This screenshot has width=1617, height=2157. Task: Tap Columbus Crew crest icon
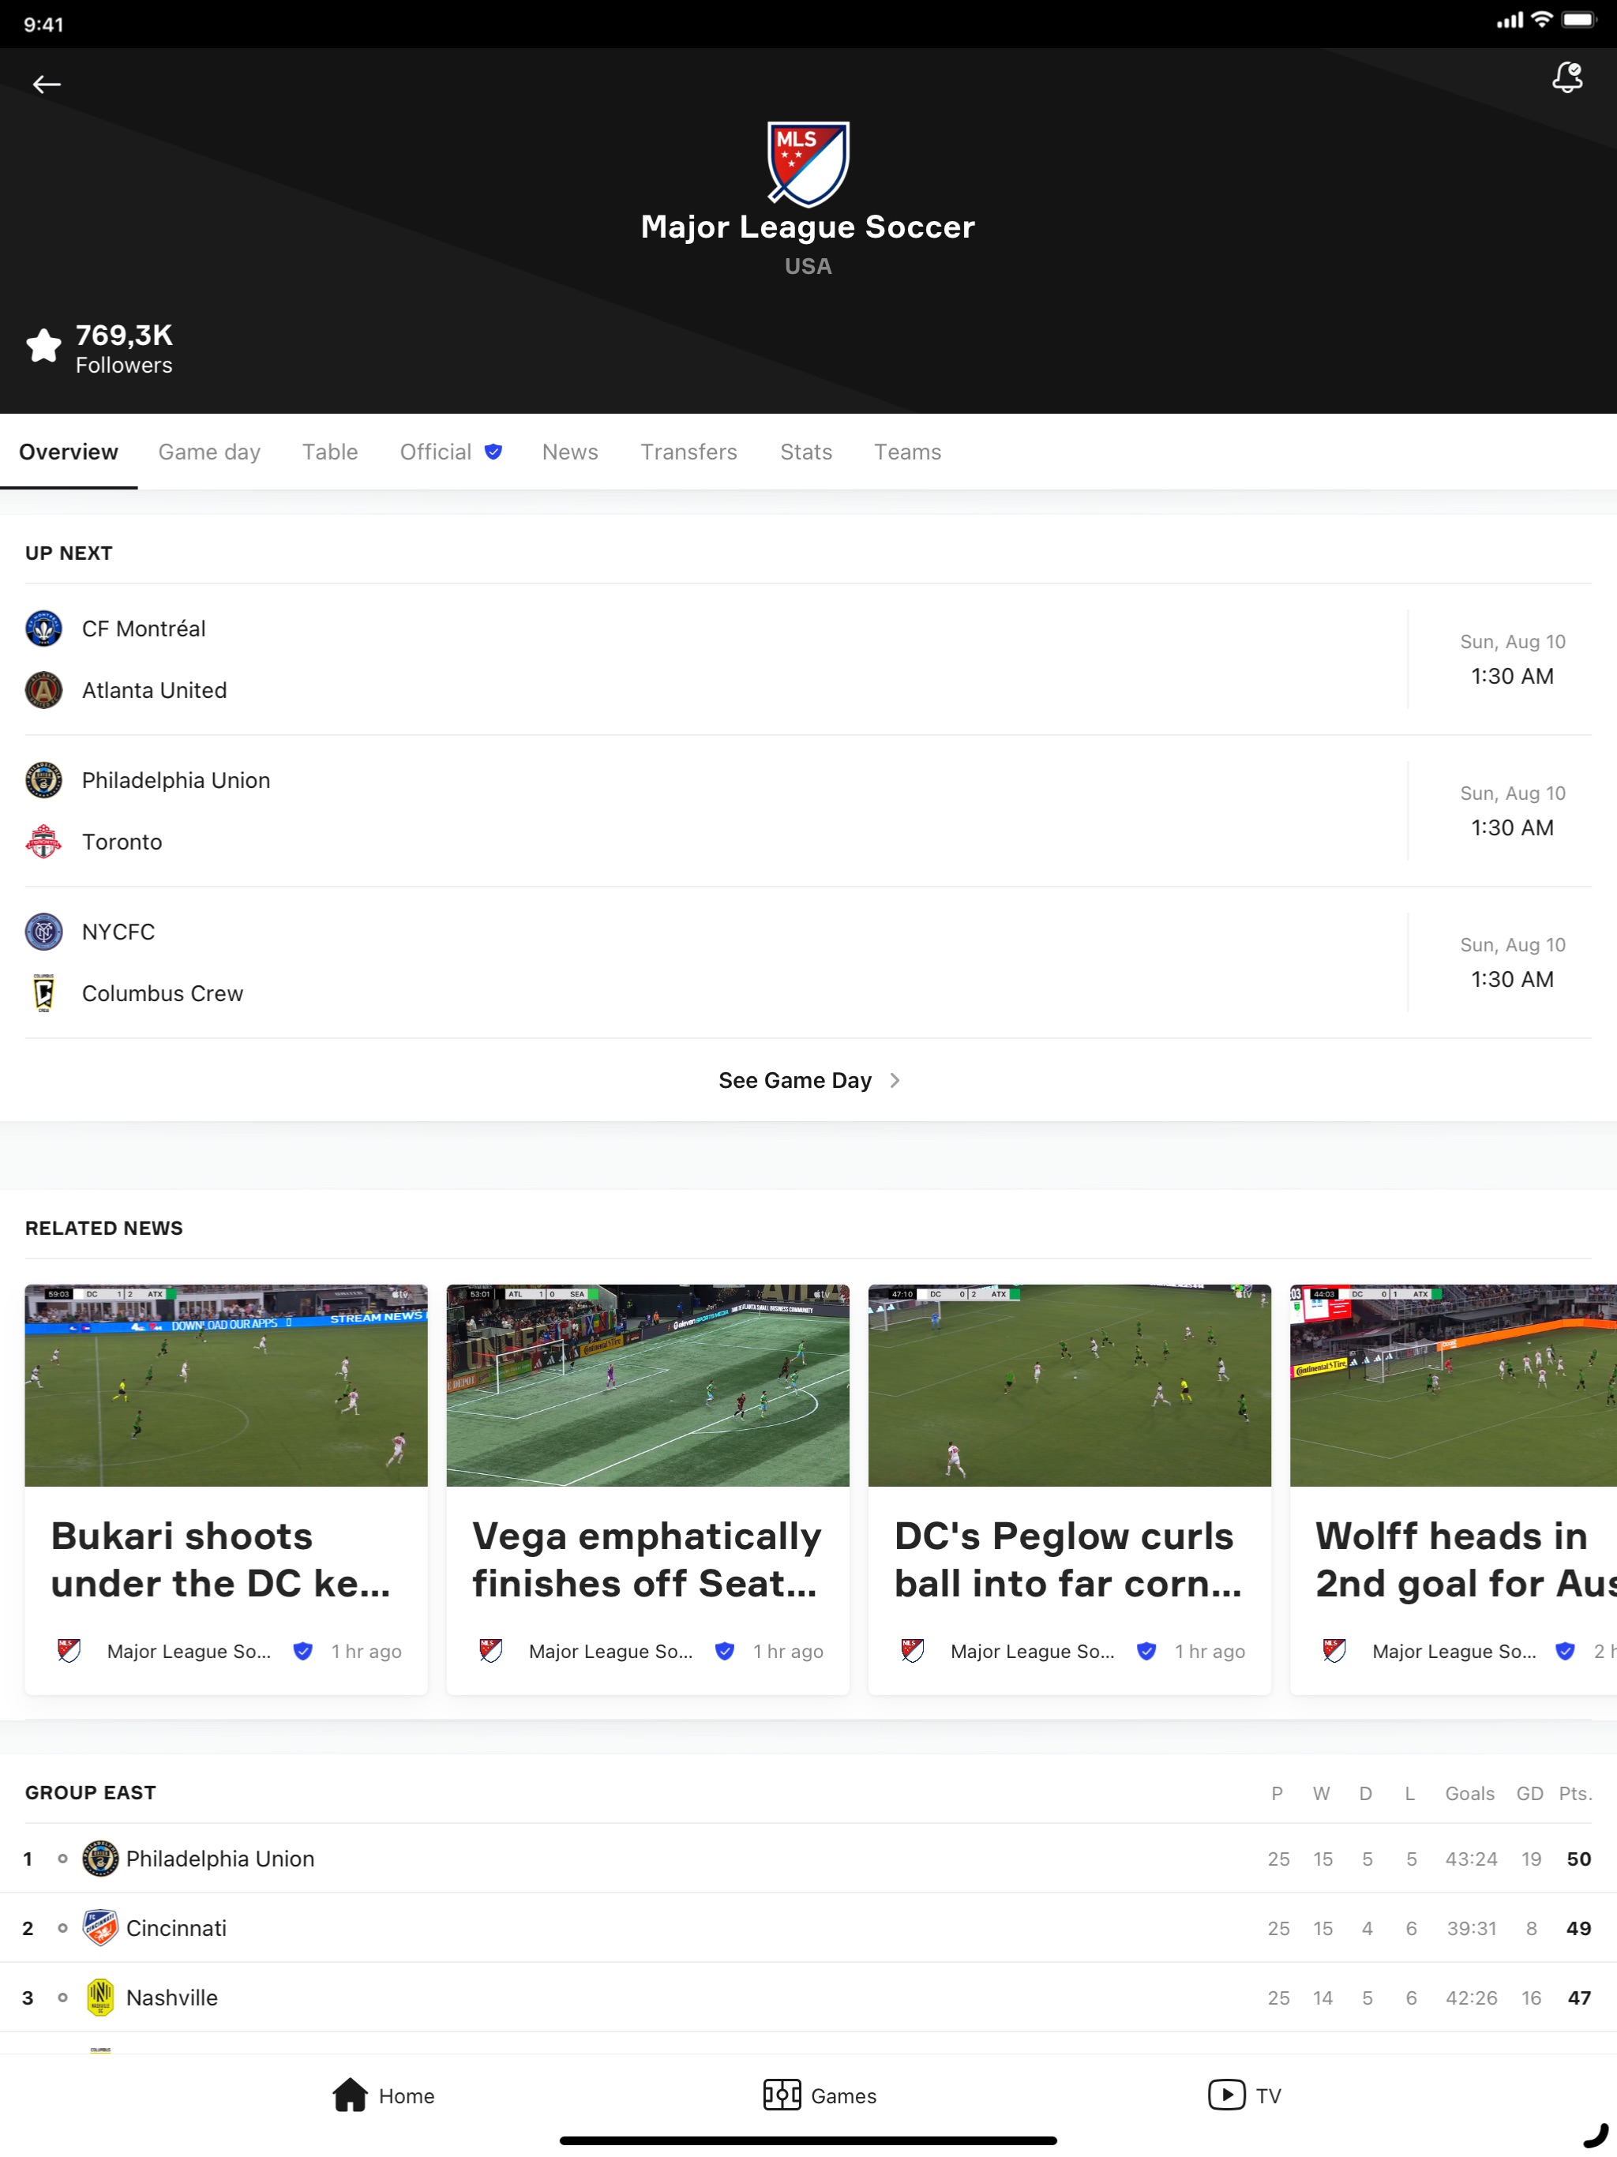pos(44,994)
